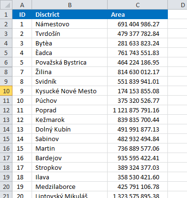
Task: Select area value 736 889 577.06
Action: click(x=138, y=148)
